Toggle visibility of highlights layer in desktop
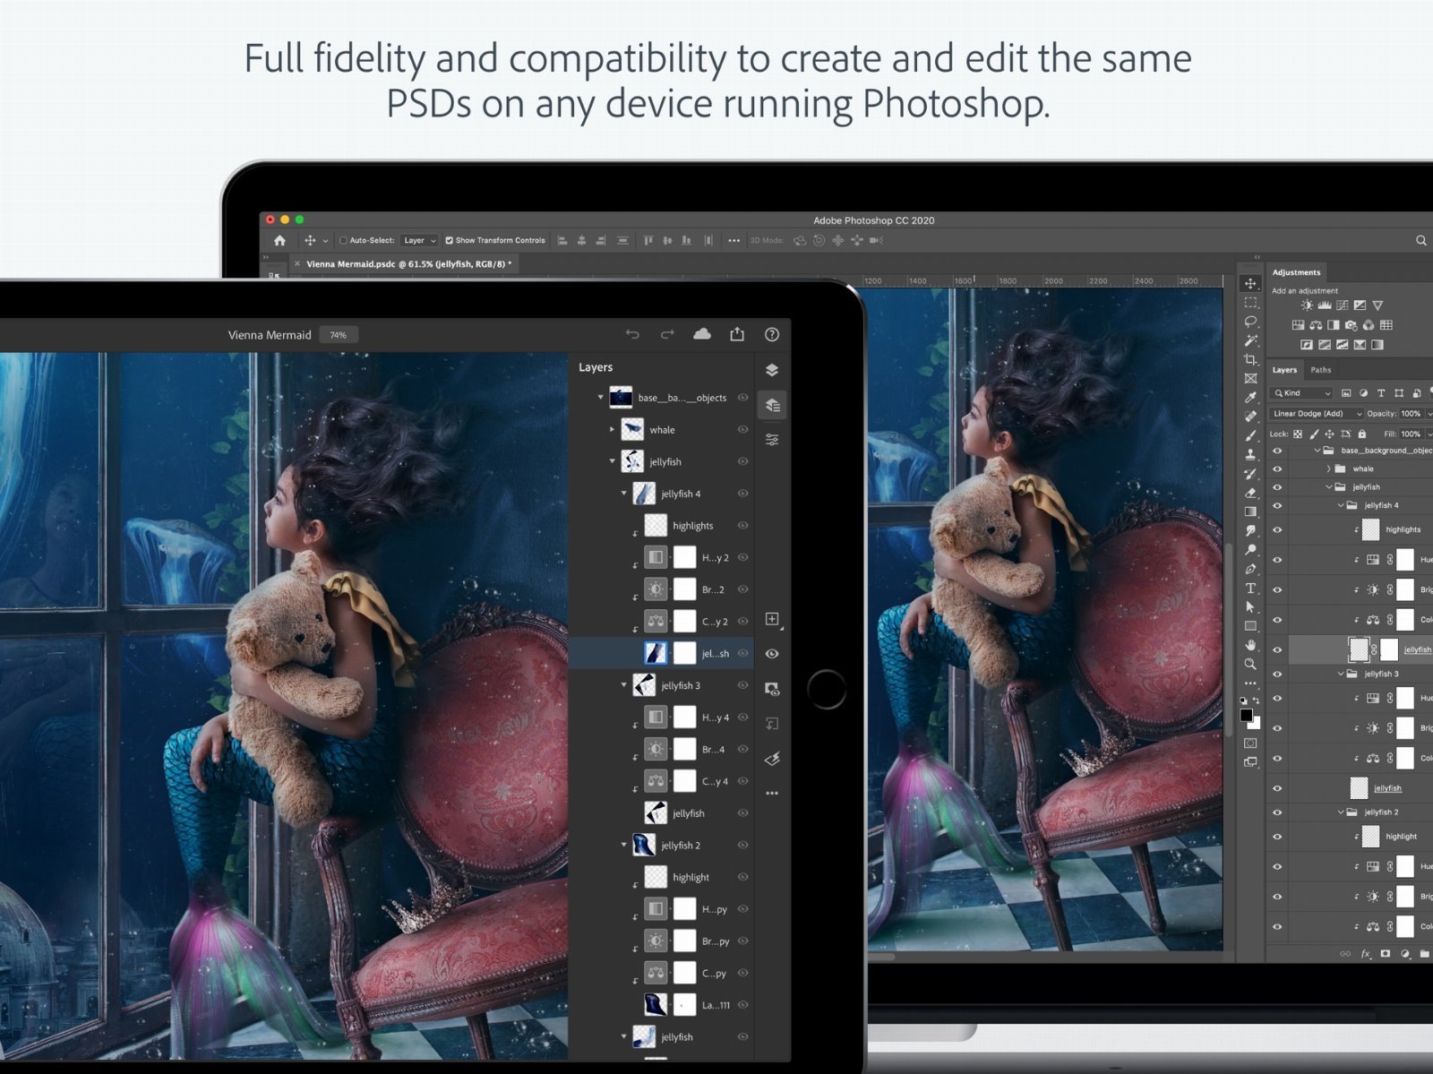Image resolution: width=1433 pixels, height=1074 pixels. [1277, 529]
